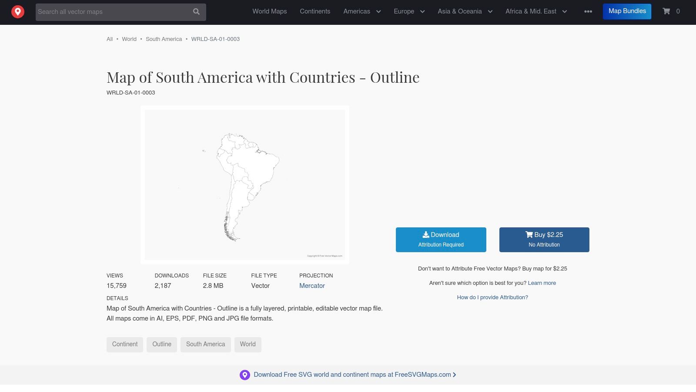Viewport: 696px width, 392px height.
Task: Click the search magnifier icon
Action: pyautogui.click(x=196, y=12)
